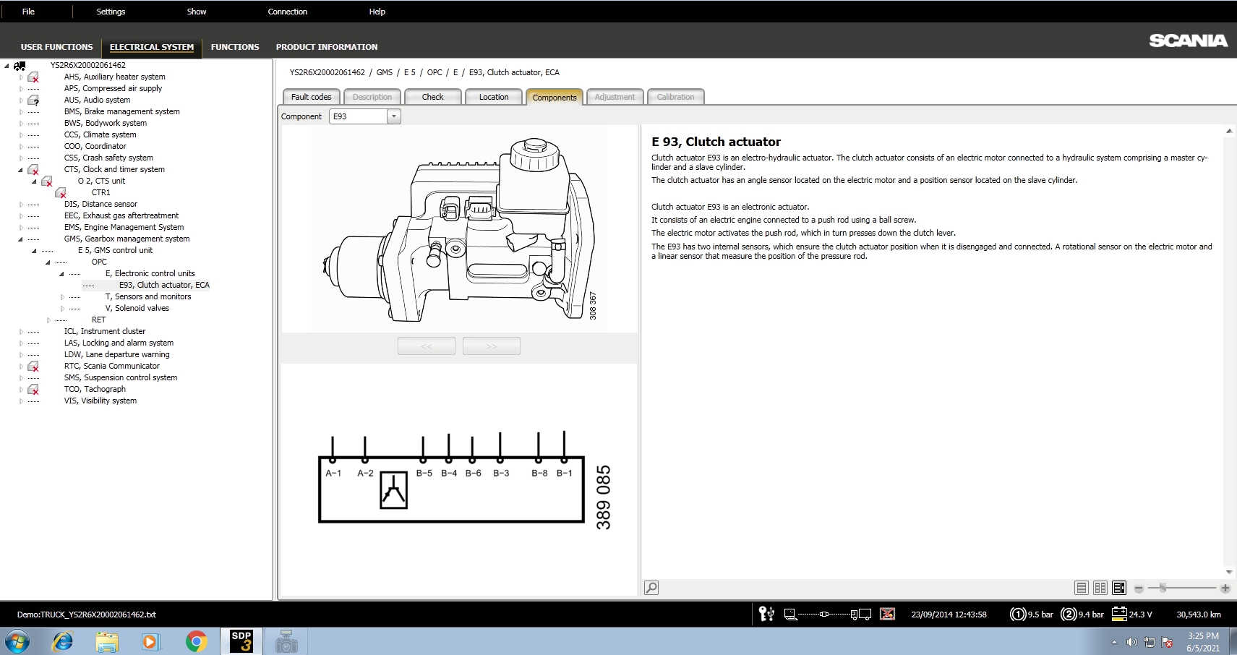Collapse the GMS, Gearbox management system node
Image resolution: width=1237 pixels, height=655 pixels.
20,239
